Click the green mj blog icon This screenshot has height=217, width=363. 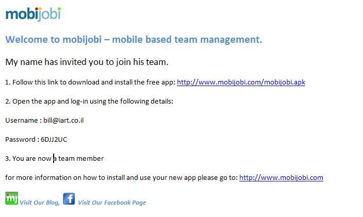pos(11,198)
